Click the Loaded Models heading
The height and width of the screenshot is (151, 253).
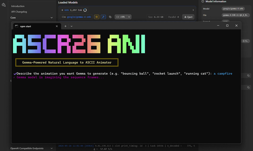point(68,2)
